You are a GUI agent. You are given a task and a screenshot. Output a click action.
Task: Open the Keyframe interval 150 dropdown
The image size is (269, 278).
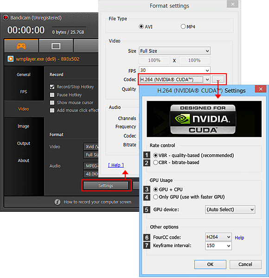(218, 246)
